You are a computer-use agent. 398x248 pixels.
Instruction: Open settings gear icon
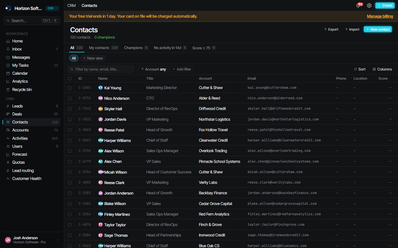point(369,6)
